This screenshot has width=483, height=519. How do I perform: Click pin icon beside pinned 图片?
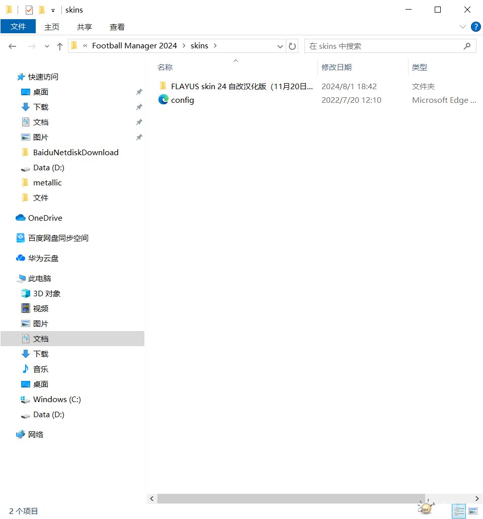(139, 137)
